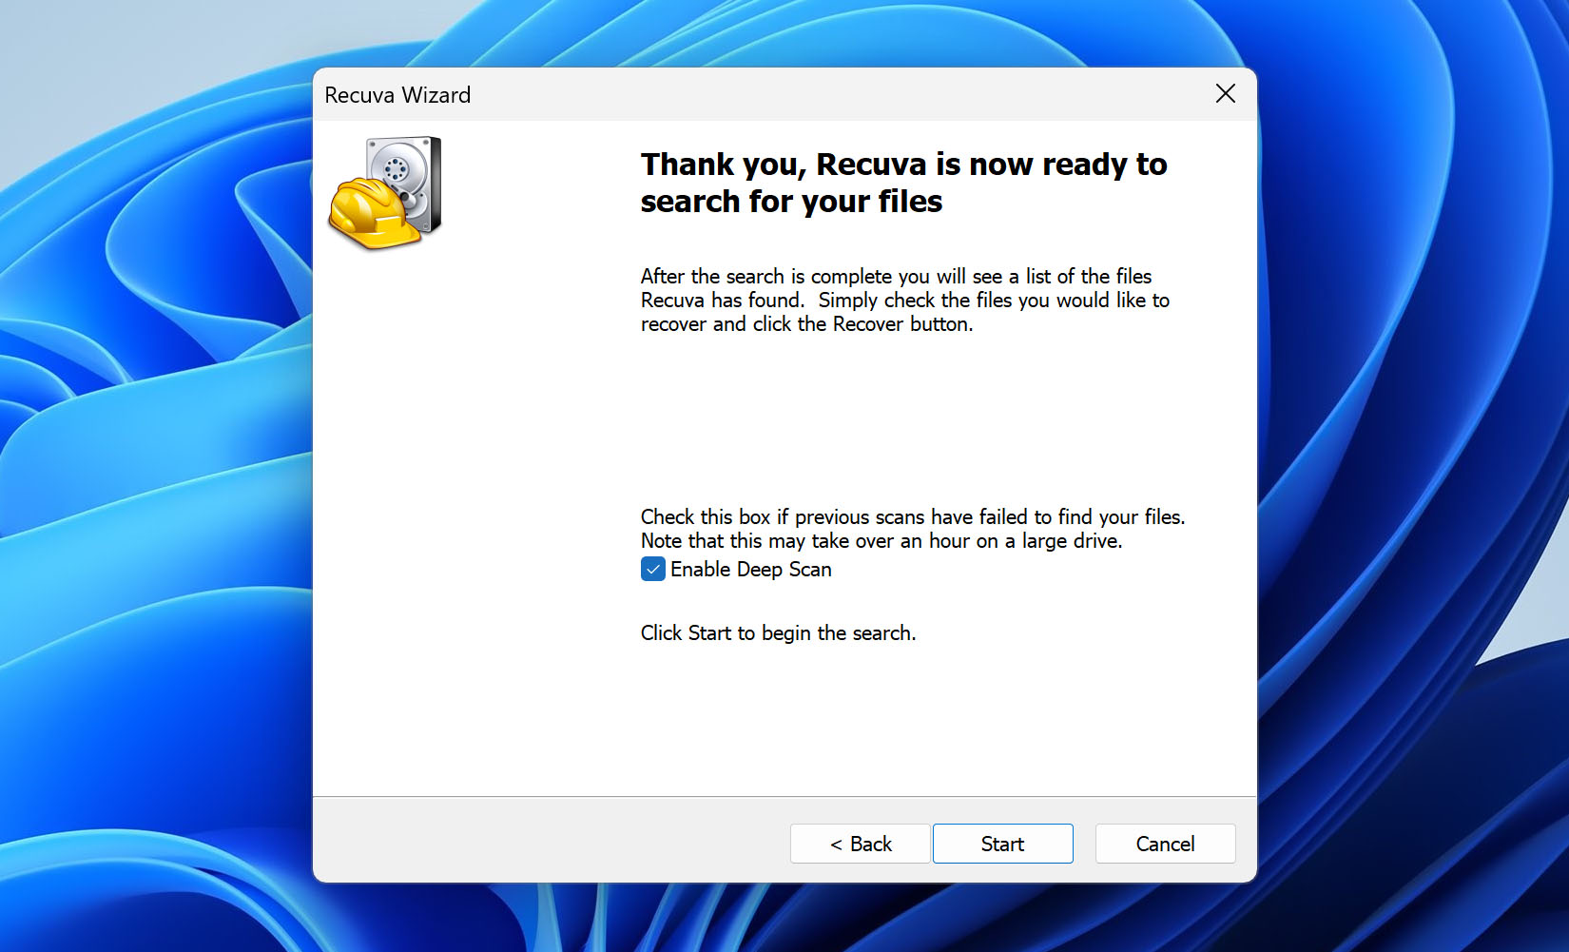Close the Recuva Wizard window

[x=1225, y=93]
